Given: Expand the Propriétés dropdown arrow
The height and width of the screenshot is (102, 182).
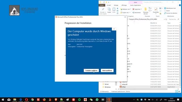Looking at the screenshot, I should [156, 14].
